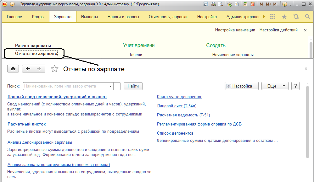Screen dimensions: 314x182
Task: Open the Расчетный листок report
Action: click(27, 124)
